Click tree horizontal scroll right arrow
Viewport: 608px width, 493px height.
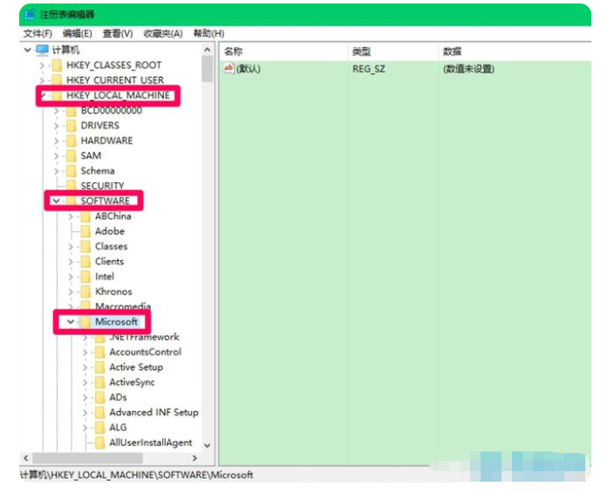pos(195,458)
